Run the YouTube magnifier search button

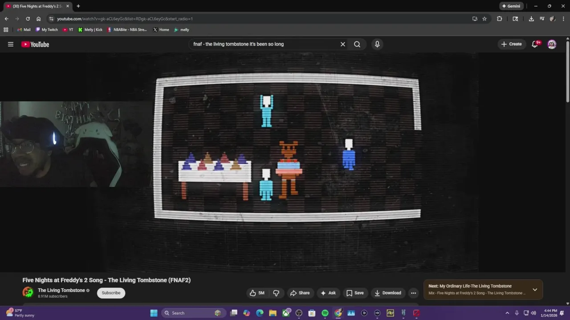point(357,44)
